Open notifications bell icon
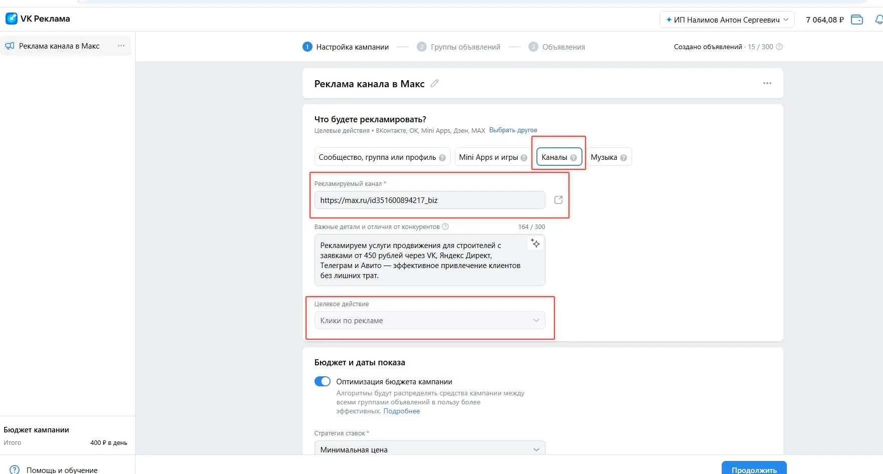This screenshot has width=883, height=474. pyautogui.click(x=879, y=20)
